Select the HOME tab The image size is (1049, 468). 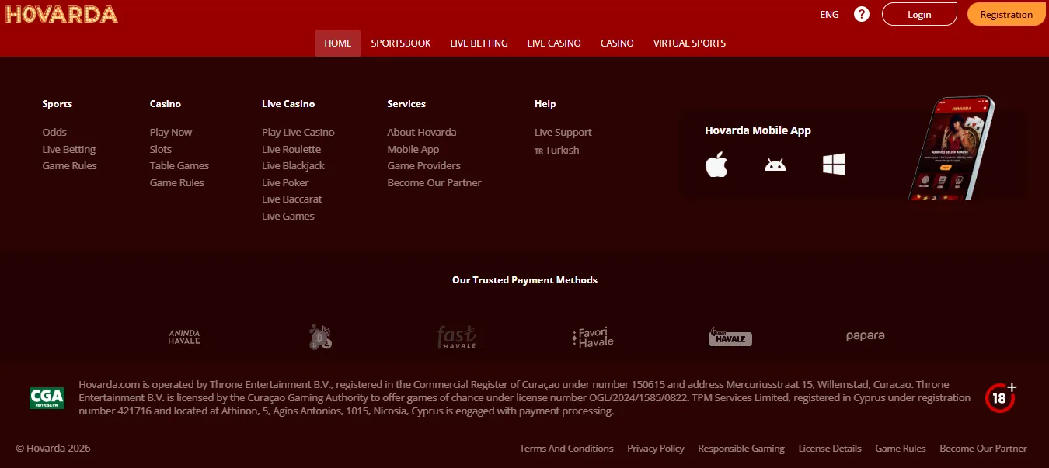coord(338,43)
